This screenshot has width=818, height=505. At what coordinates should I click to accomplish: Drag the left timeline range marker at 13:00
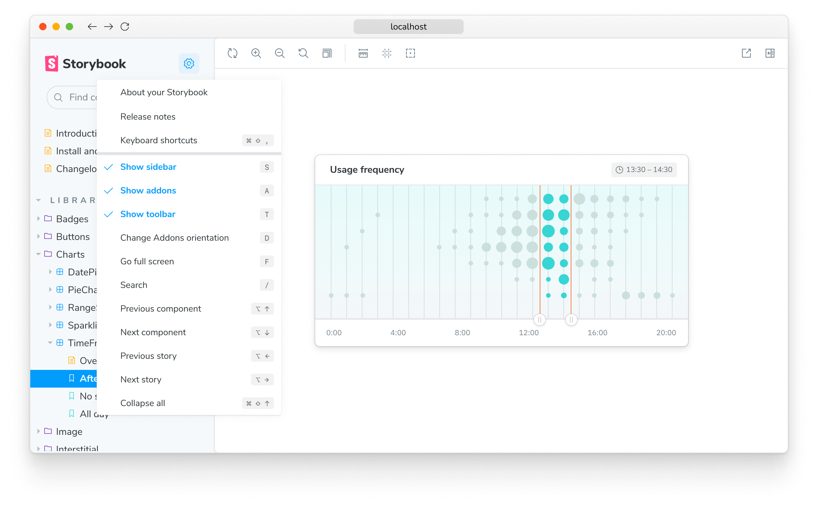(539, 319)
